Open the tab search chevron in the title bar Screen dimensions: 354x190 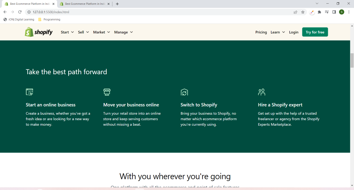317,4
